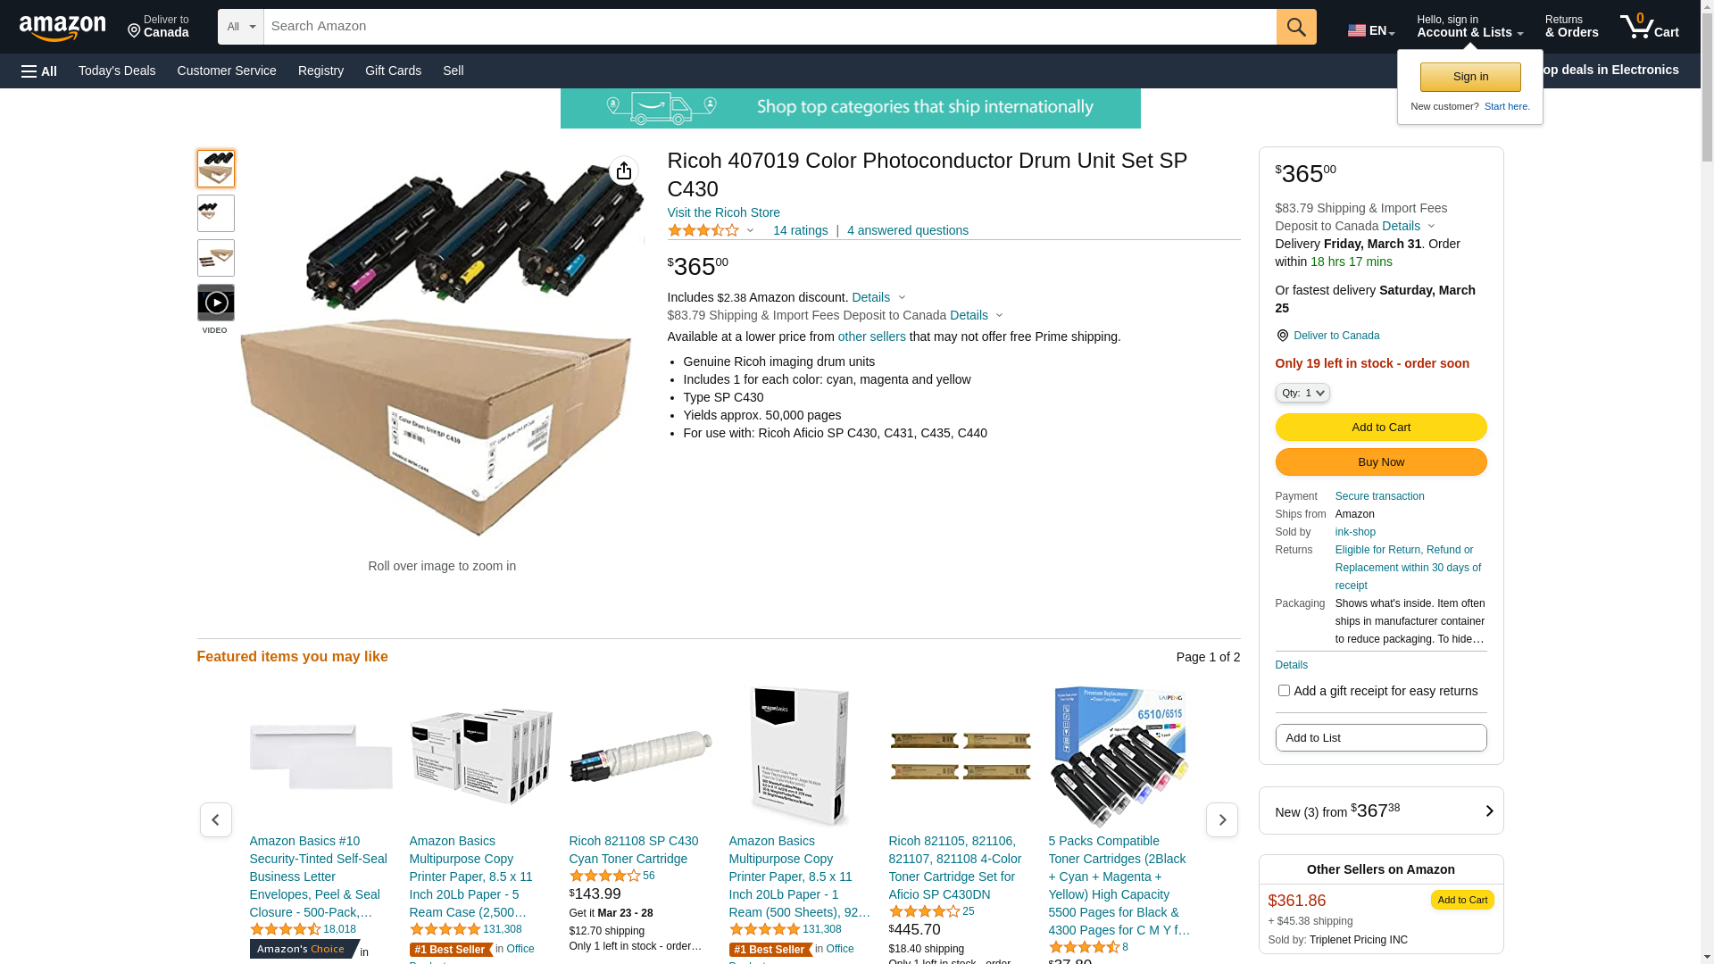
Task: Click the previous carousel arrow for featured items
Action: click(216, 819)
